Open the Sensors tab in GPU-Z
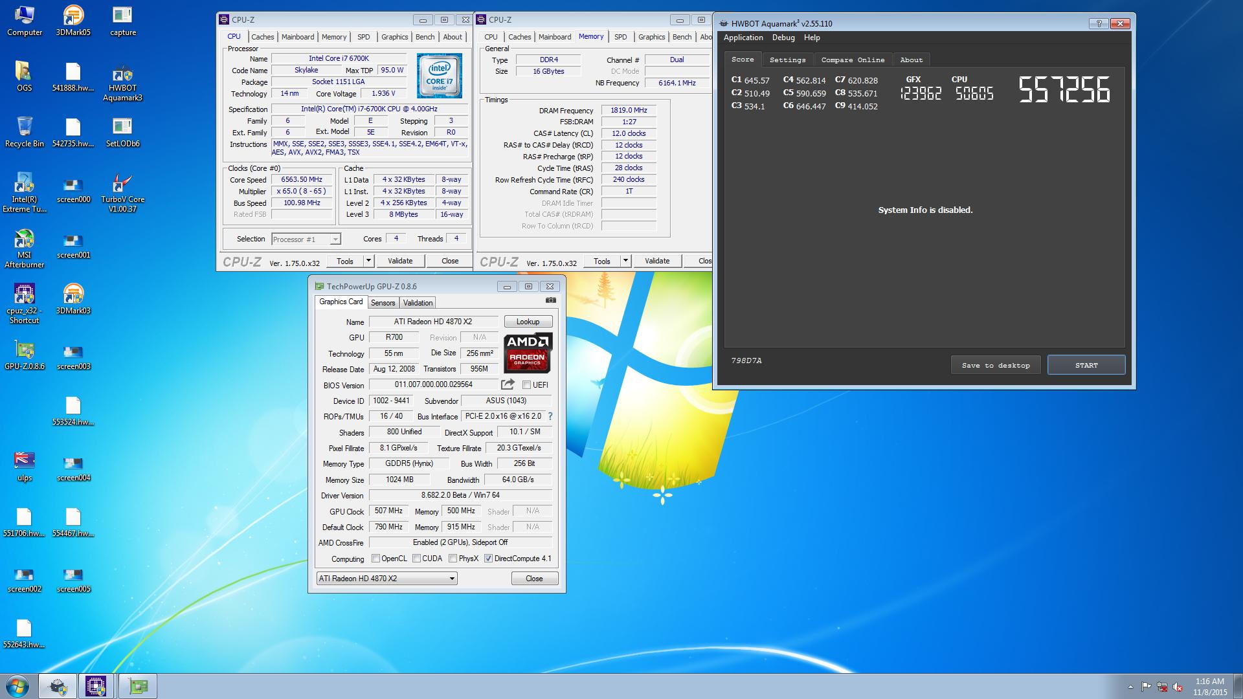 [x=383, y=303]
